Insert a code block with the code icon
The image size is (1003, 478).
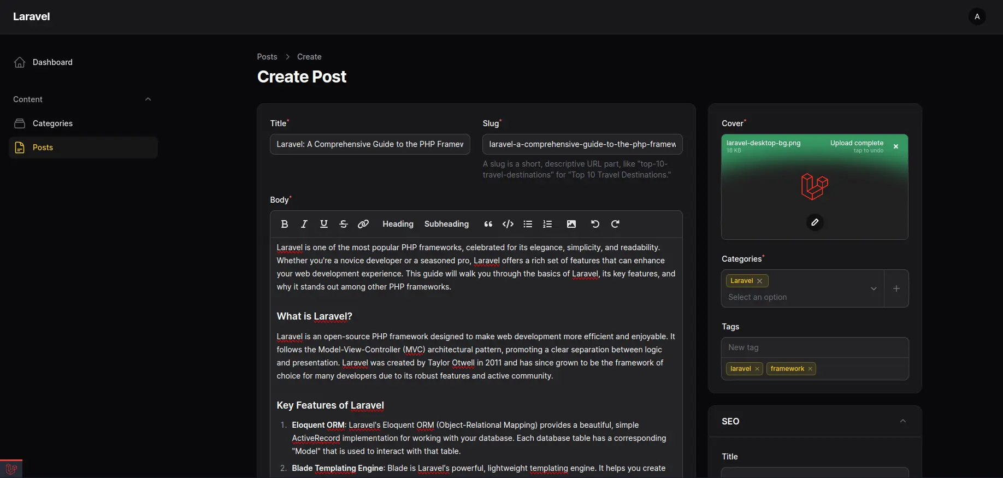(x=508, y=224)
